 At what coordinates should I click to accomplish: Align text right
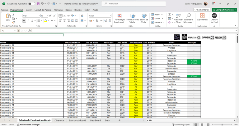tap(68, 21)
